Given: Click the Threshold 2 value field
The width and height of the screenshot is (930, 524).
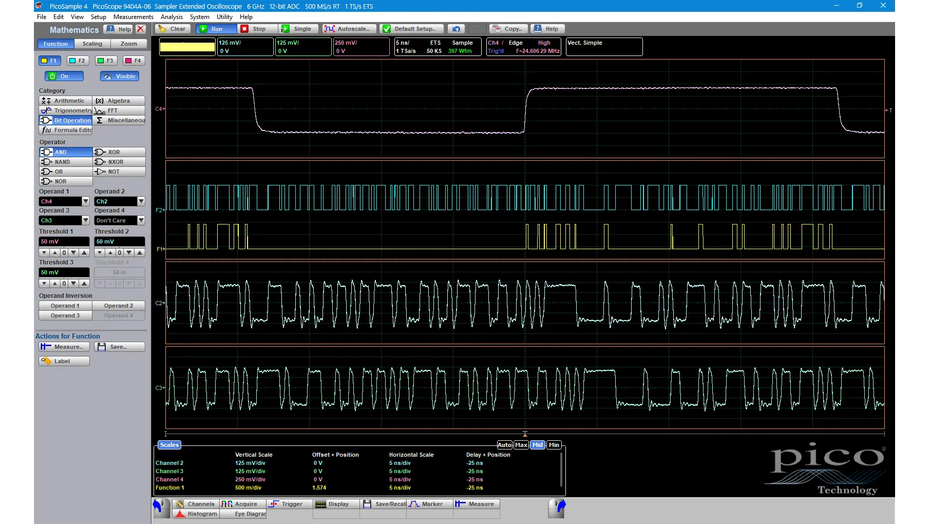Looking at the screenshot, I should (120, 241).
